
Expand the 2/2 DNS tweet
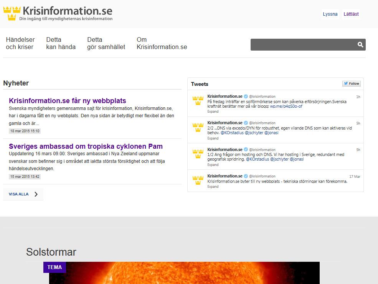(x=213, y=138)
